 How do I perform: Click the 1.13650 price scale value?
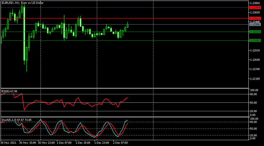255,13
